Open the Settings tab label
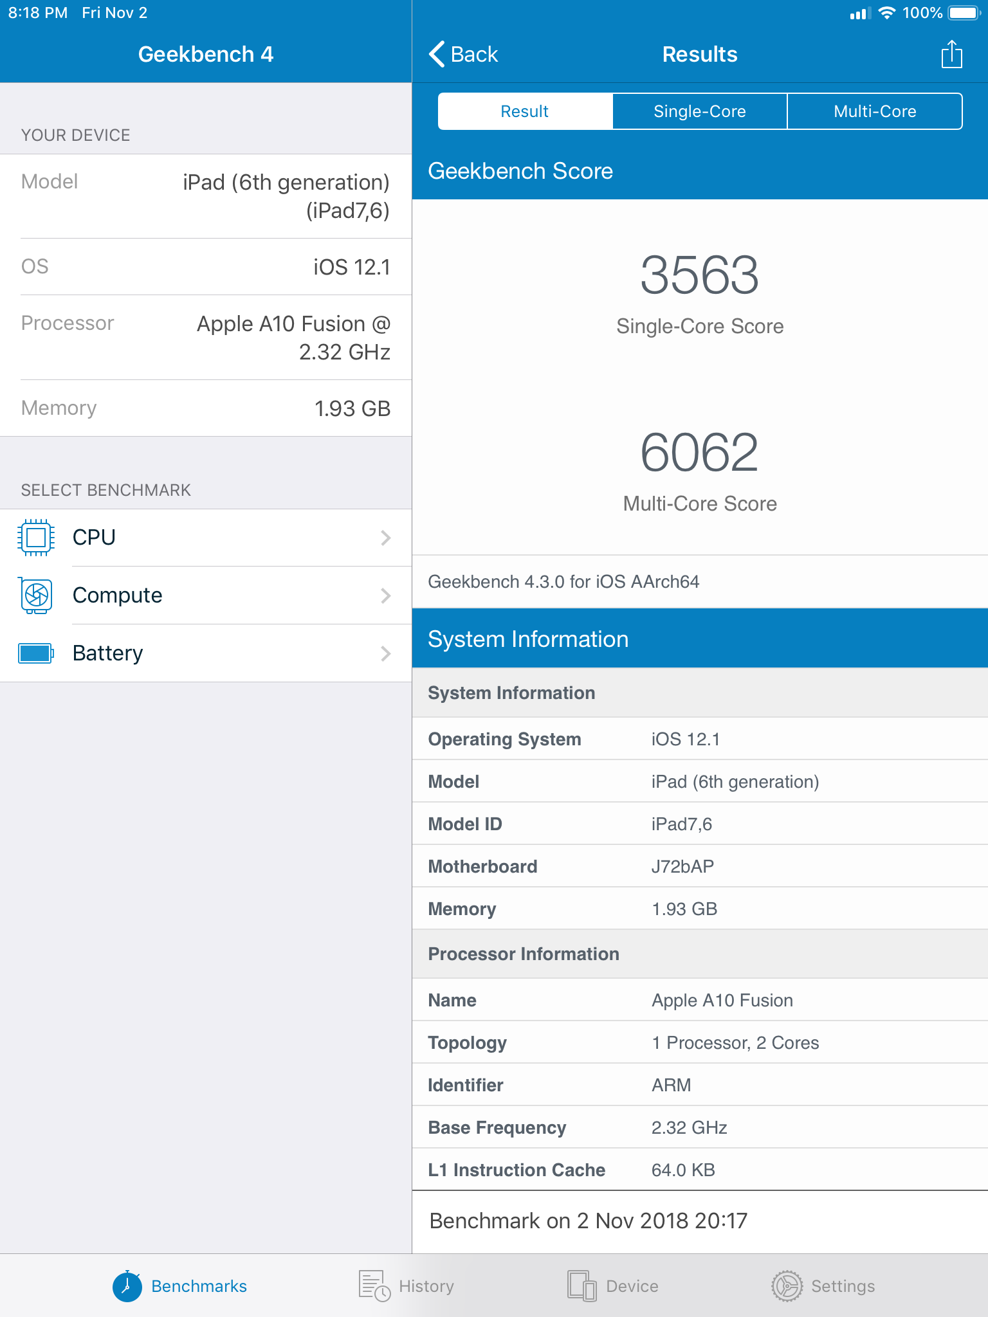This screenshot has width=988, height=1317. 843,1286
